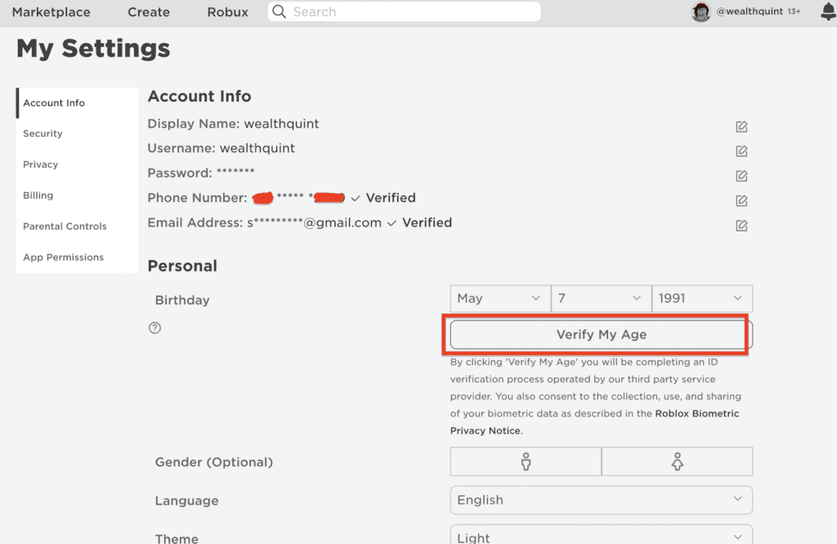Click the edit icon for Email Address
This screenshot has height=544, width=837.
pos(741,226)
